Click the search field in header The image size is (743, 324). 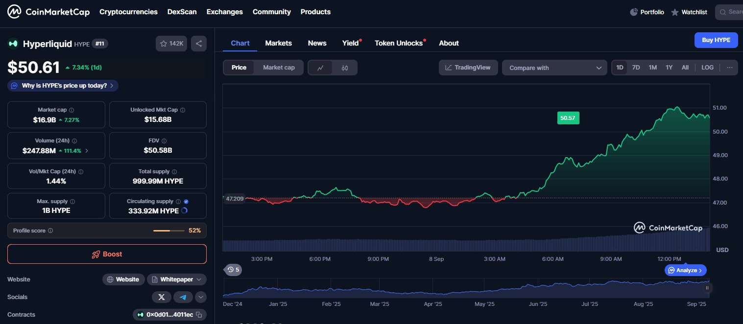729,12
